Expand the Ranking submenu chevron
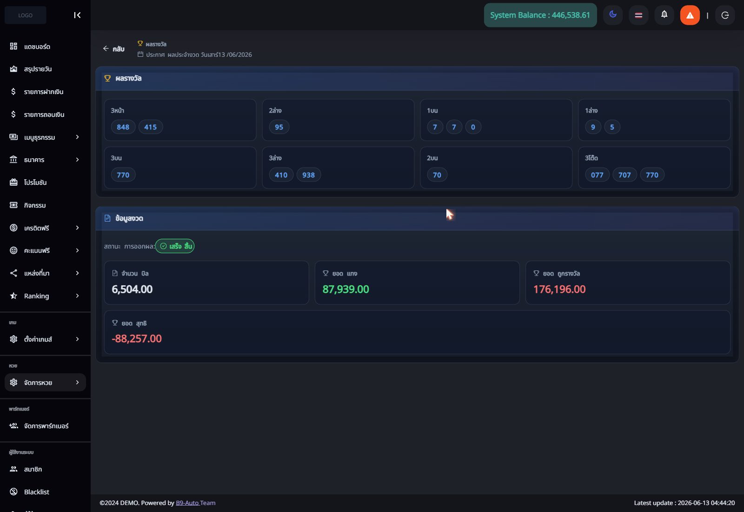744x512 pixels. point(77,296)
